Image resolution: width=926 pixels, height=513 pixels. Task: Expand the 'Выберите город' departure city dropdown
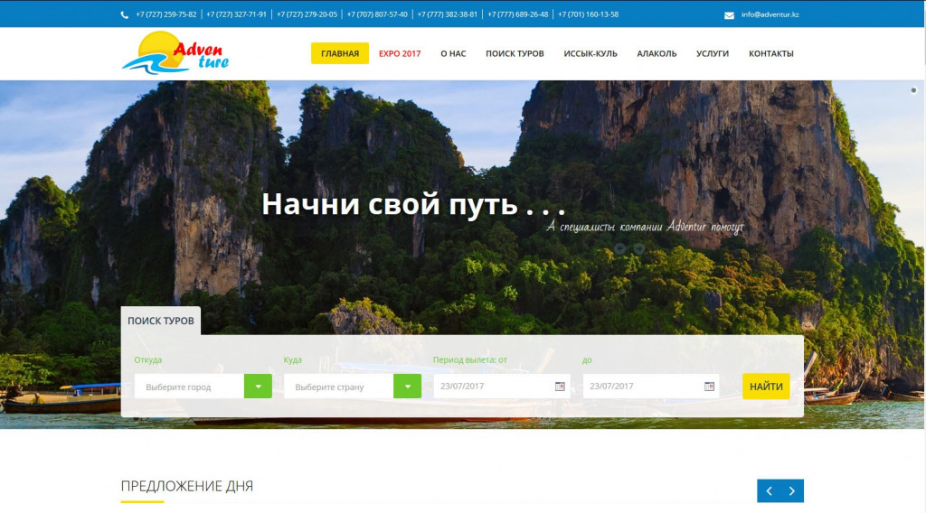pos(258,387)
